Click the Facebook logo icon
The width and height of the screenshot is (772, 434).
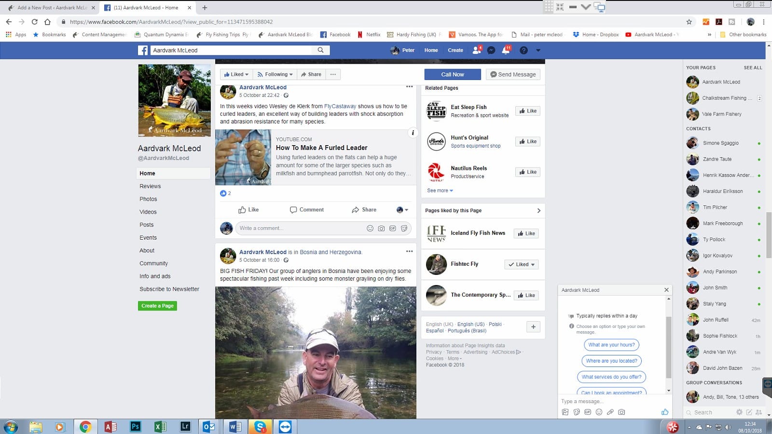click(x=143, y=50)
